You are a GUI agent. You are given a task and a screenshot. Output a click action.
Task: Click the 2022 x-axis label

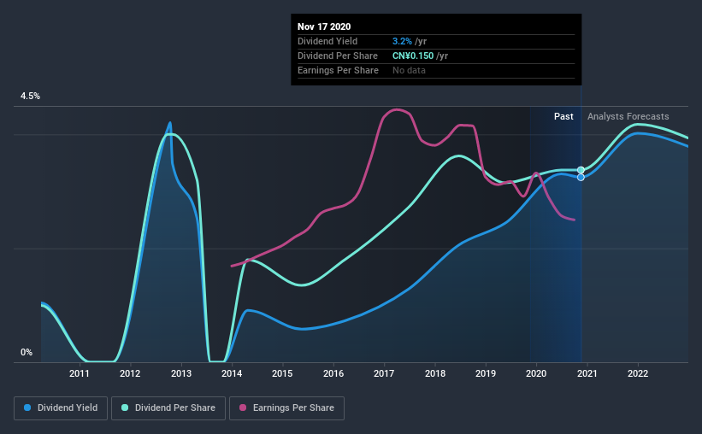[638, 373]
